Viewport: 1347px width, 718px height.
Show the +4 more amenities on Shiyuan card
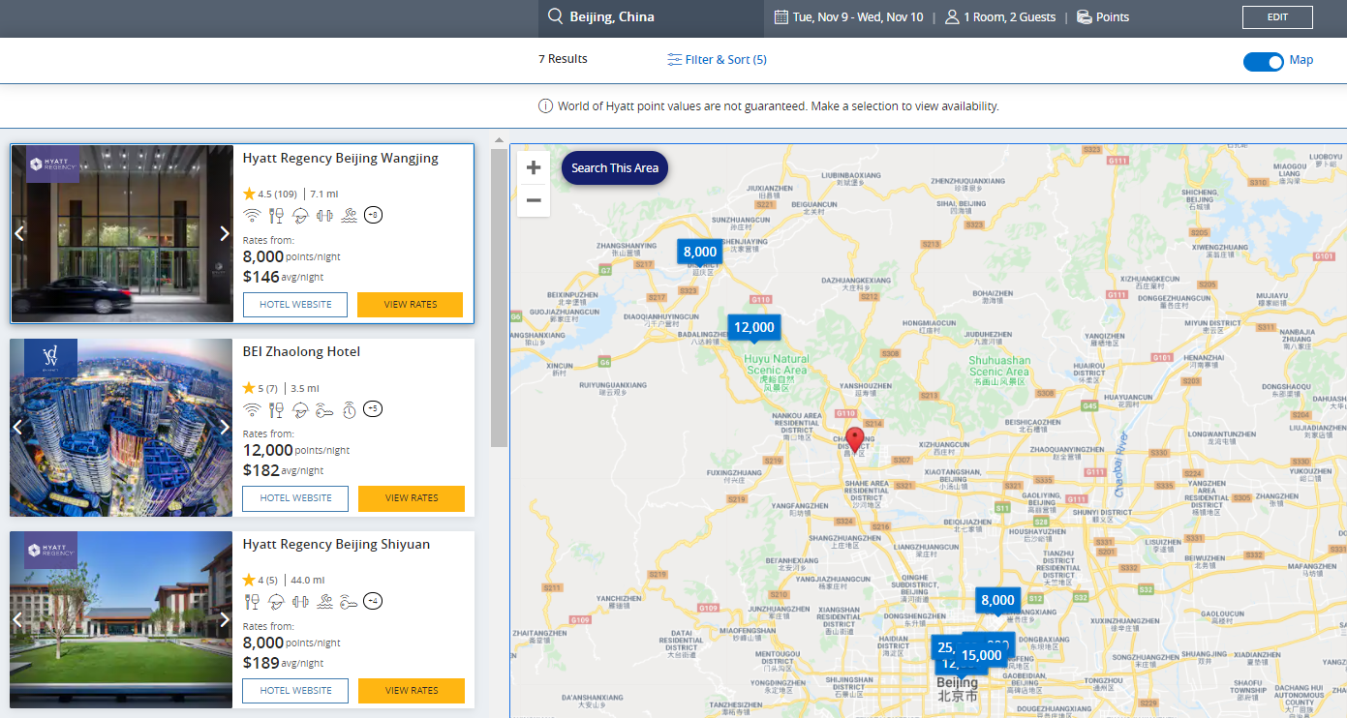point(373,602)
